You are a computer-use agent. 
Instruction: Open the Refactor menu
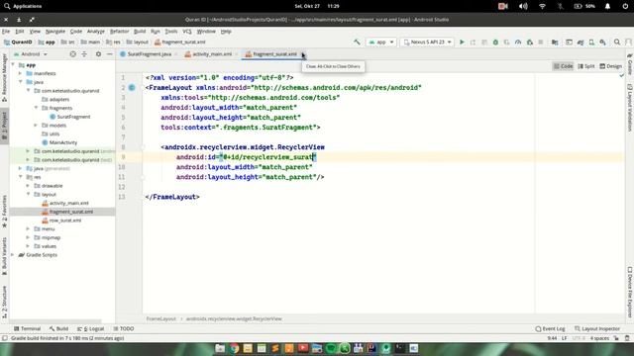[x=119, y=31]
